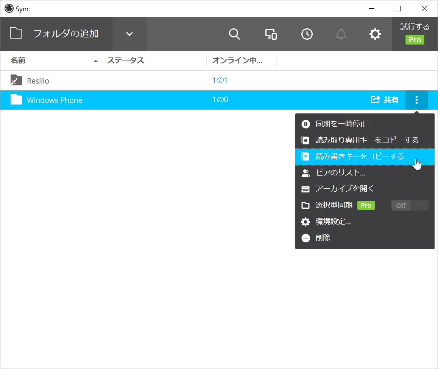Click the 名前 column header text
This screenshot has width=438, height=369.
18,60
